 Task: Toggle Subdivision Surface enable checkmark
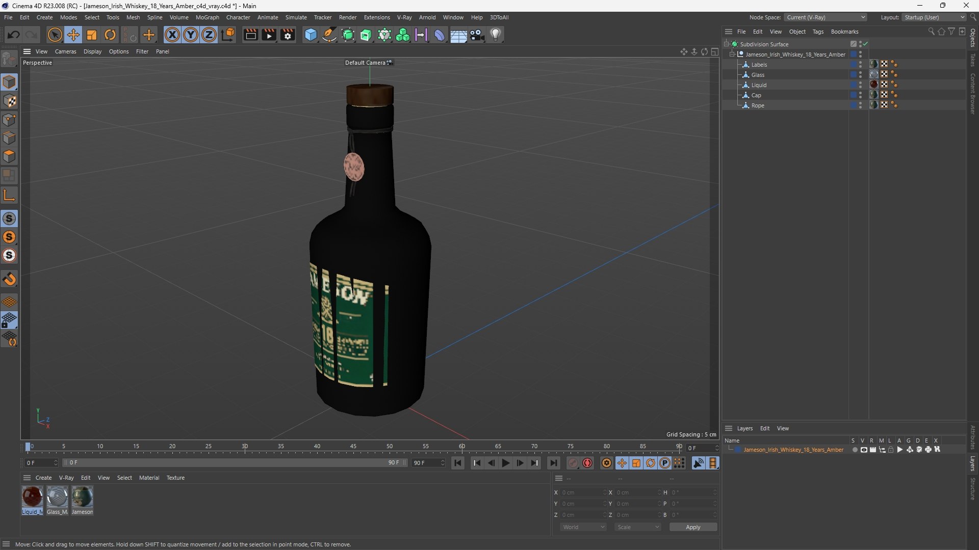pos(865,44)
